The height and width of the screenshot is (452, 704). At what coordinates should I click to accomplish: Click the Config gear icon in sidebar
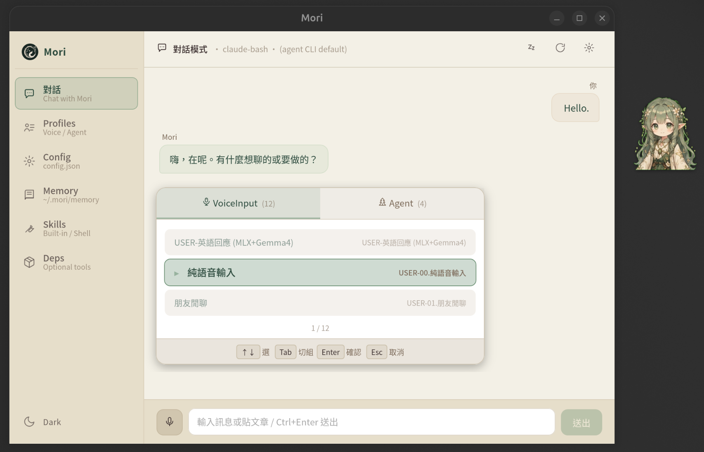[29, 161]
